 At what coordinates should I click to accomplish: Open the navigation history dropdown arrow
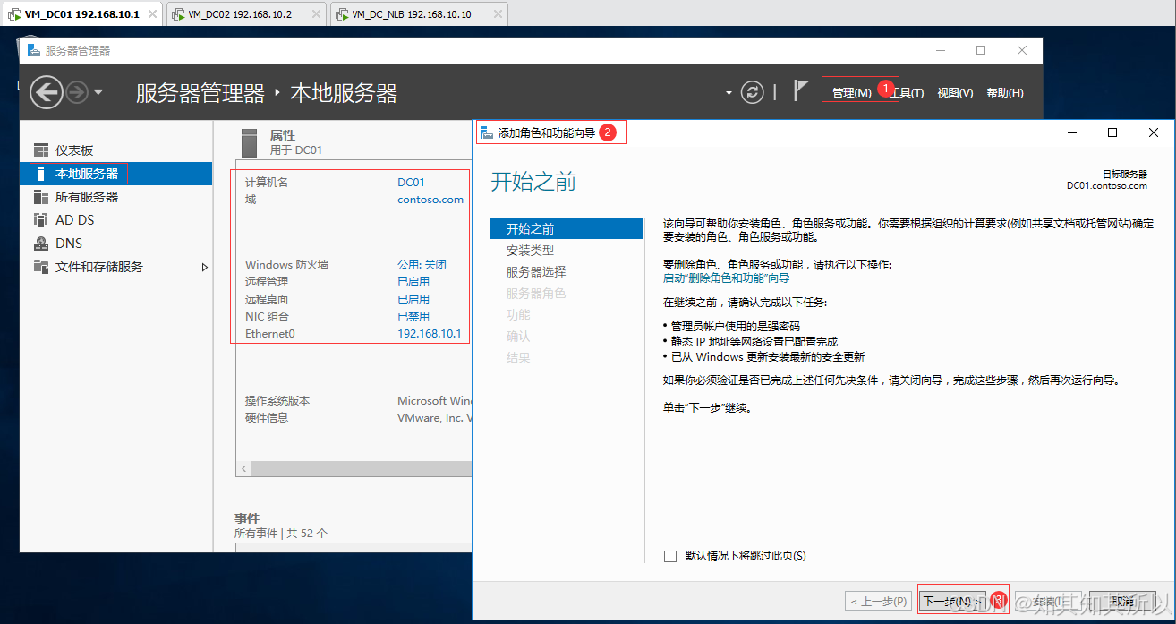[98, 92]
